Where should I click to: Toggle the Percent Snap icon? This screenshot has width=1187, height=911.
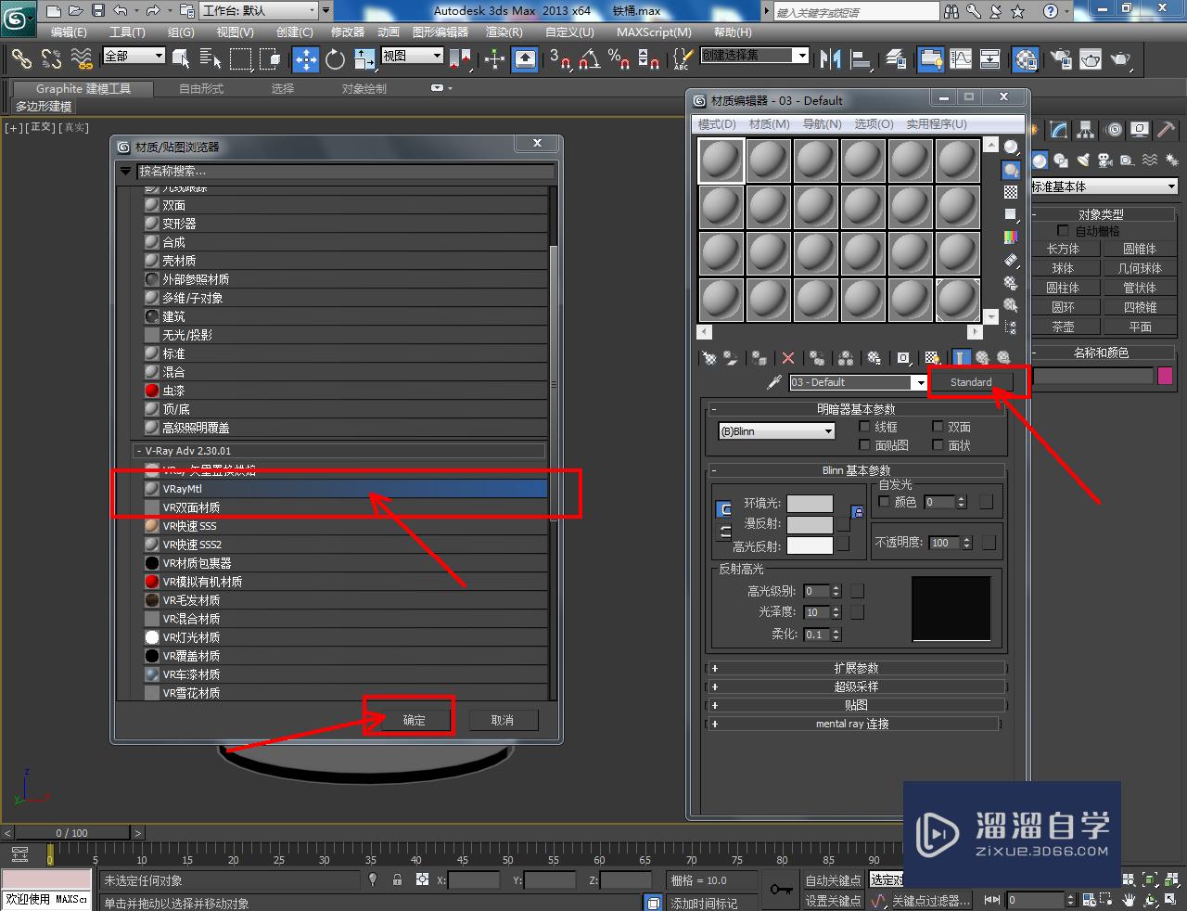click(x=619, y=59)
